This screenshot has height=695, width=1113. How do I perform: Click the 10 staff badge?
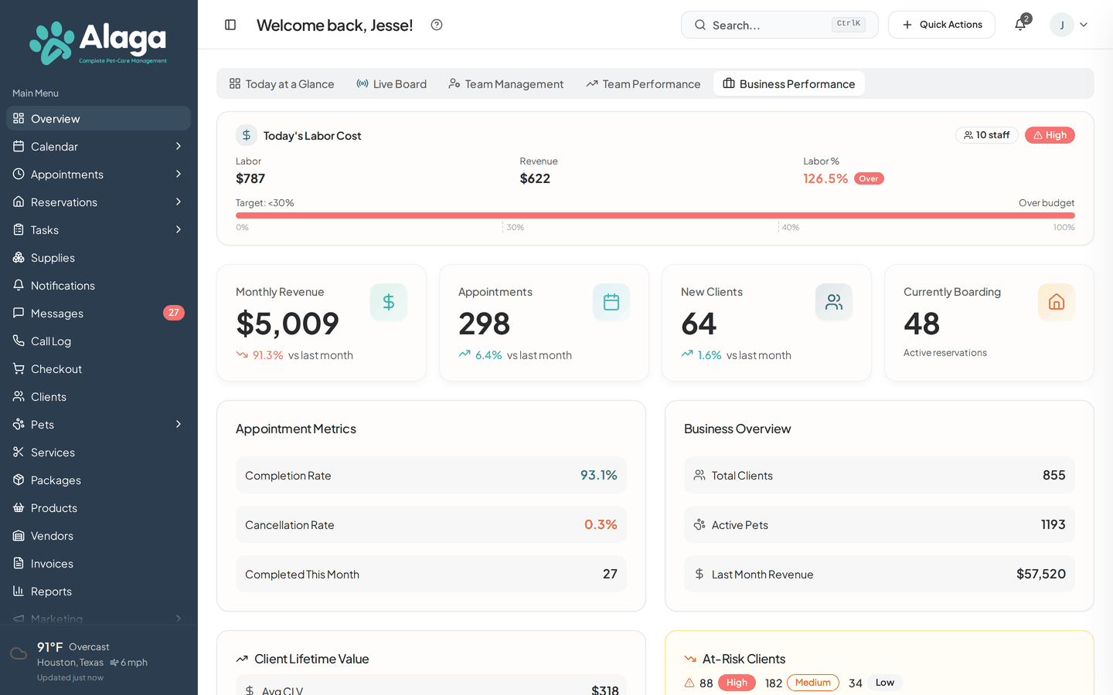[987, 135]
